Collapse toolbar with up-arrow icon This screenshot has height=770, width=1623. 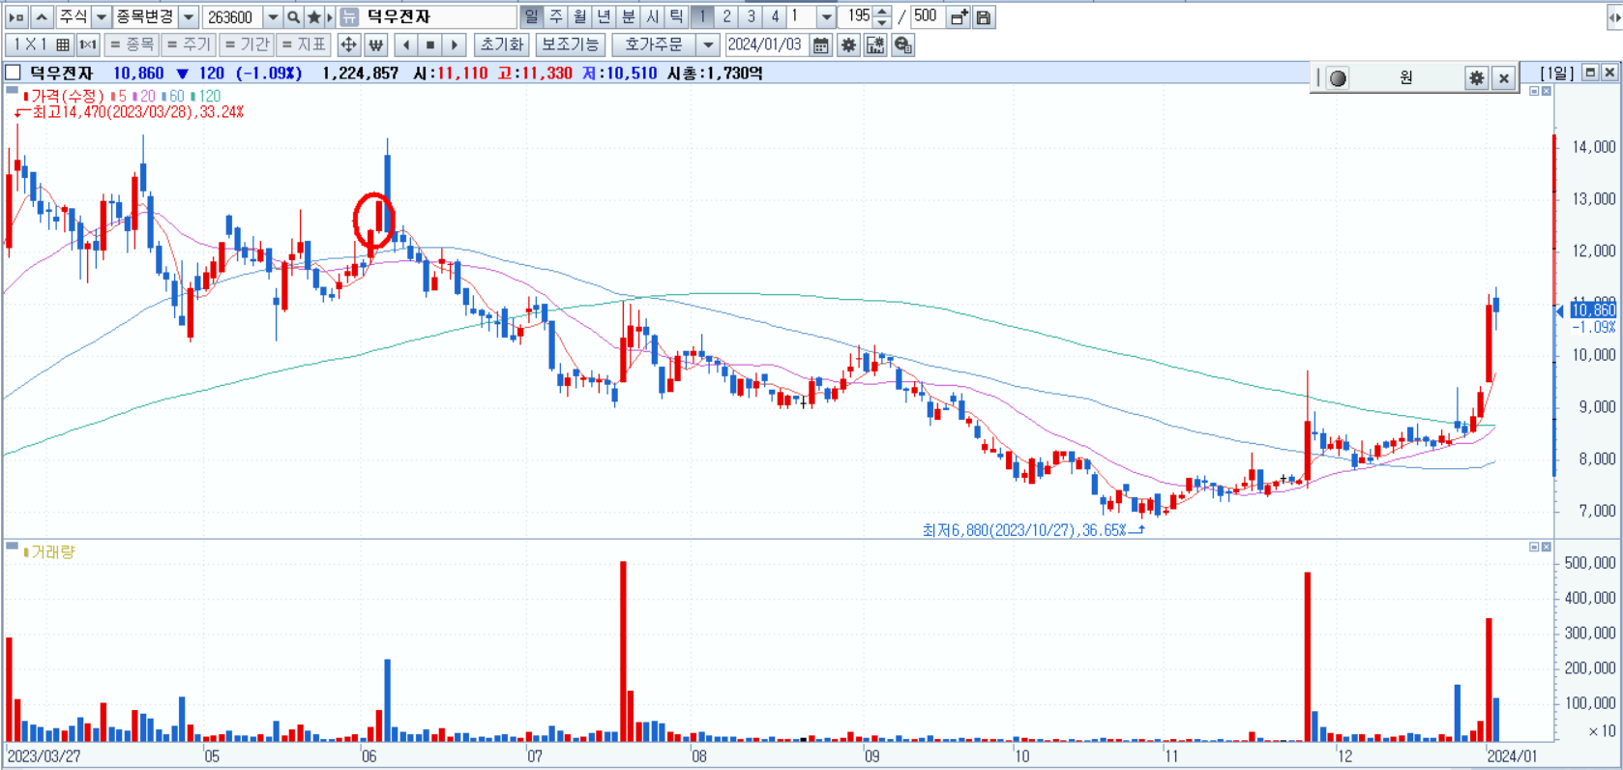[42, 17]
